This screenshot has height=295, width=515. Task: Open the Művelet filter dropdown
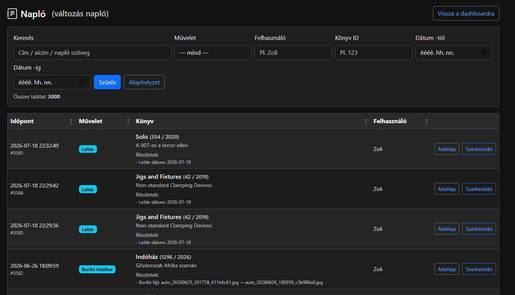coord(213,52)
